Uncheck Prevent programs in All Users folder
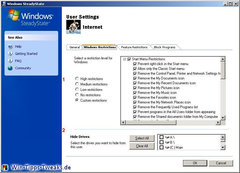 tap(135, 112)
